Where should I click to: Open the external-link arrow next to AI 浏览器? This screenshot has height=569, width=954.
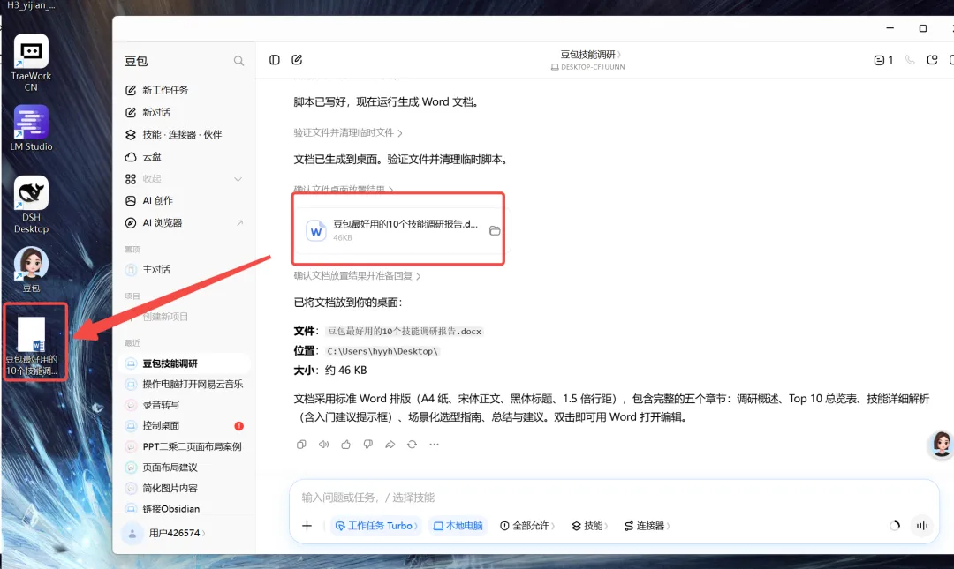[239, 223]
